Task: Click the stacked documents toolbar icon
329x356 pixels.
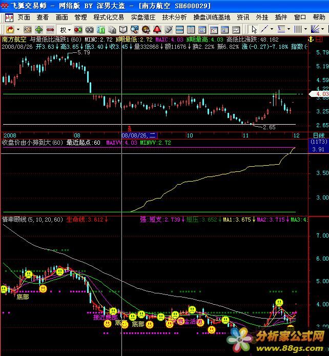Action: (112, 30)
